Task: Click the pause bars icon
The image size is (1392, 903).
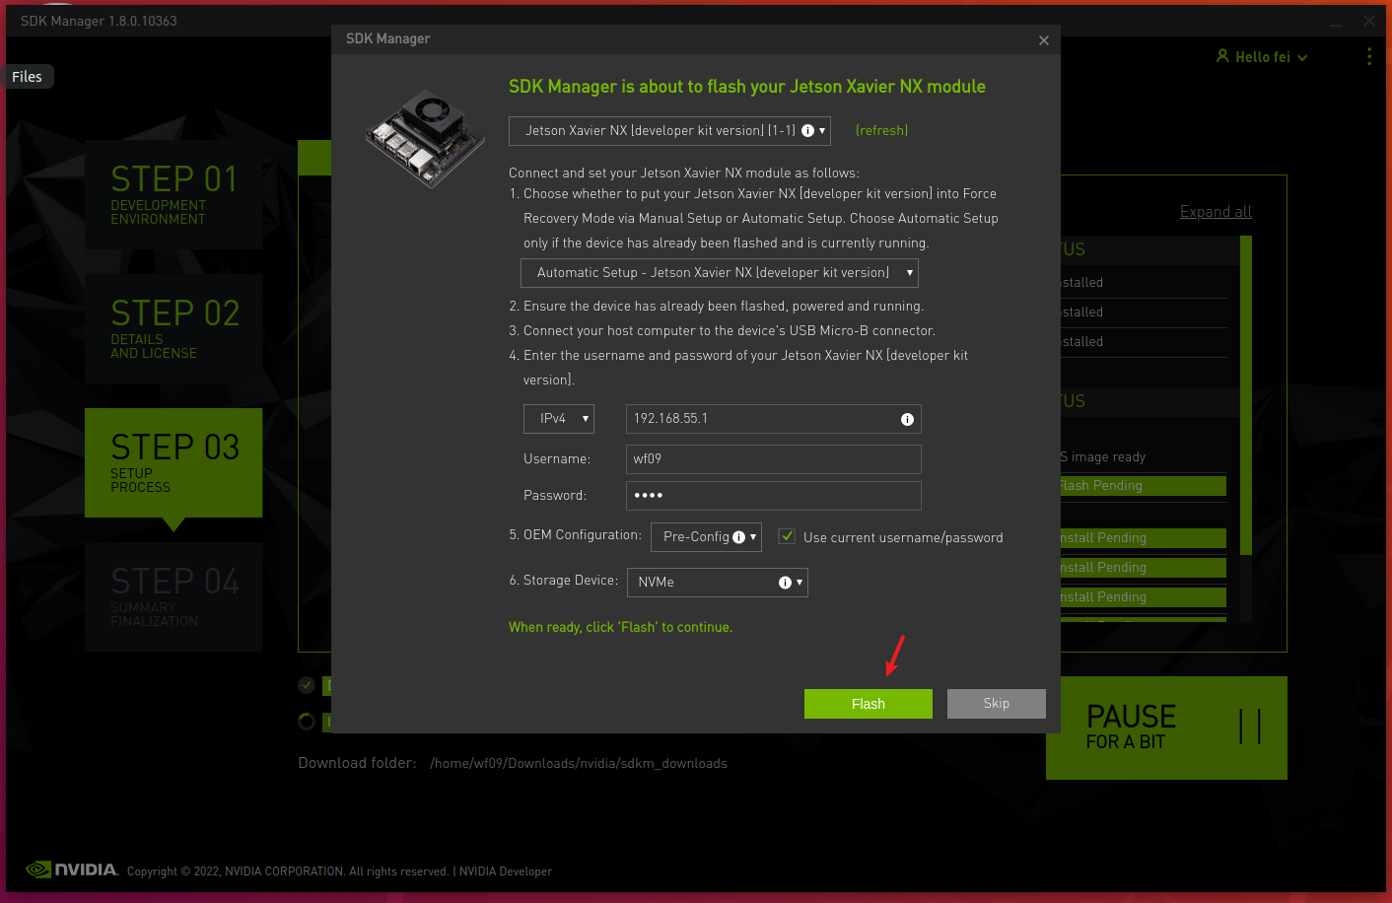Action: 1249,728
